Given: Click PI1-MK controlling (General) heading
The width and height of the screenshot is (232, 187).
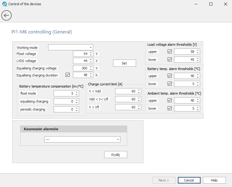Looking at the screenshot, I should coord(42,32).
